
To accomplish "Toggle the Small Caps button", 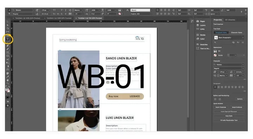I will click(x=54, y=14).
